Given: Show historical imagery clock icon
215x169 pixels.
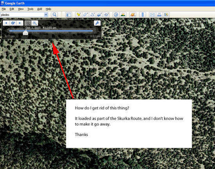Looking at the screenshot, I should click(116, 15).
